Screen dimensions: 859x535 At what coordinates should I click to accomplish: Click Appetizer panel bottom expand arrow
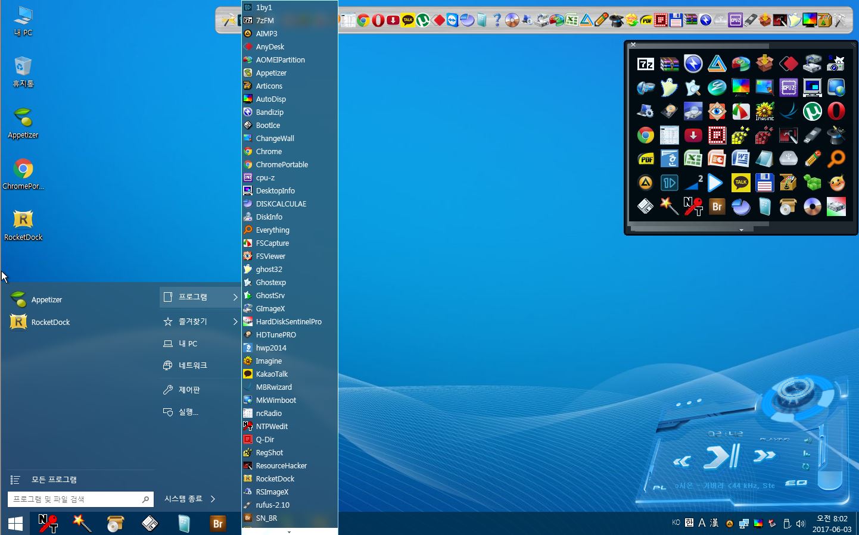click(741, 230)
